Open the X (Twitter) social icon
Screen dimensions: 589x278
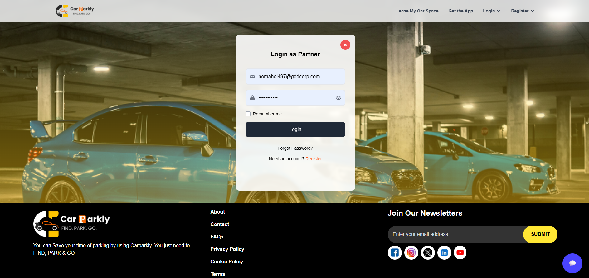[x=428, y=252]
